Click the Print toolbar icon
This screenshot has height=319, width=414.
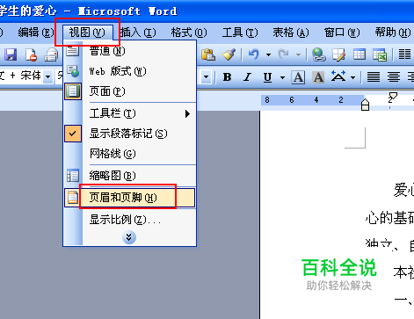click(51, 54)
